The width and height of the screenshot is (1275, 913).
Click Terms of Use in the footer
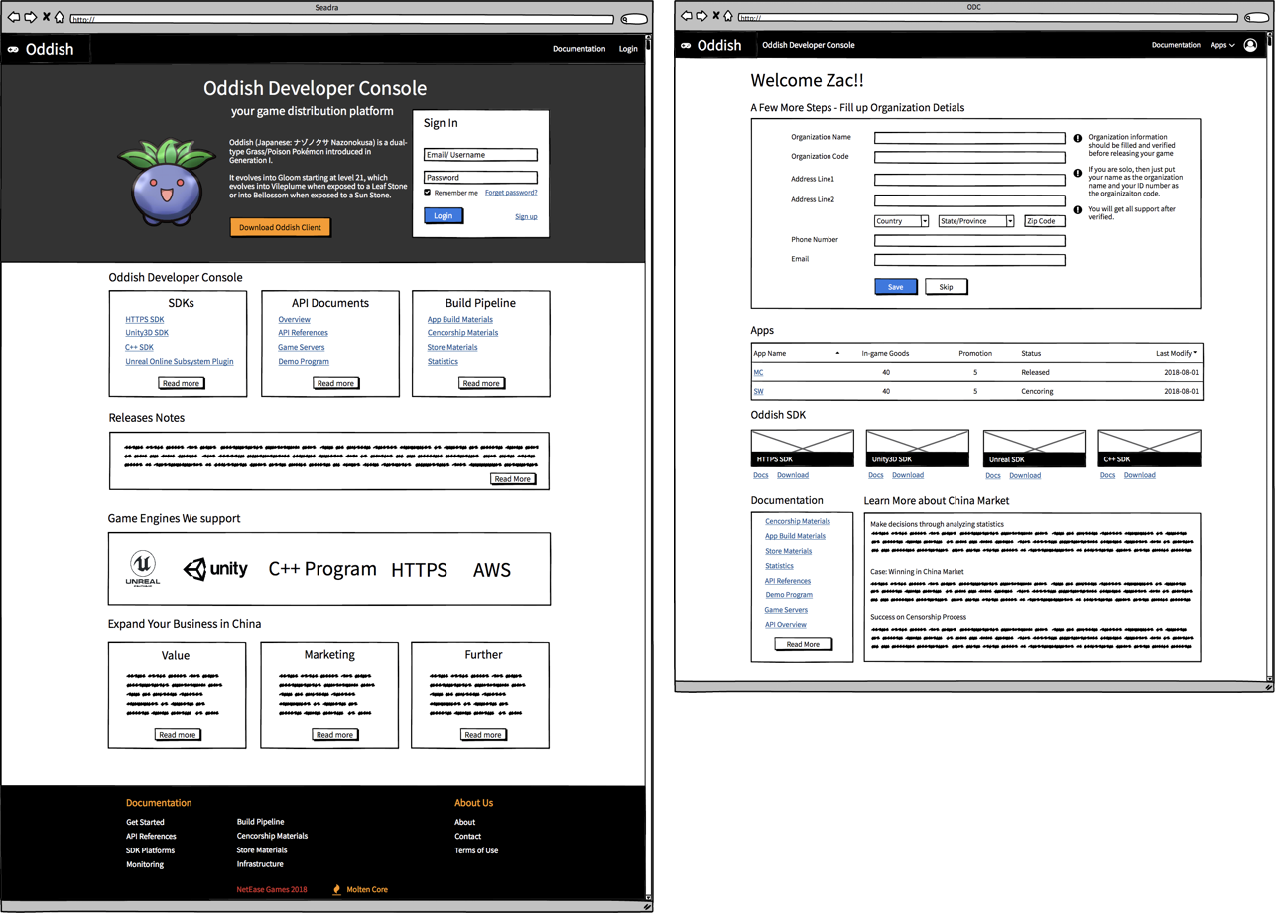coord(476,850)
